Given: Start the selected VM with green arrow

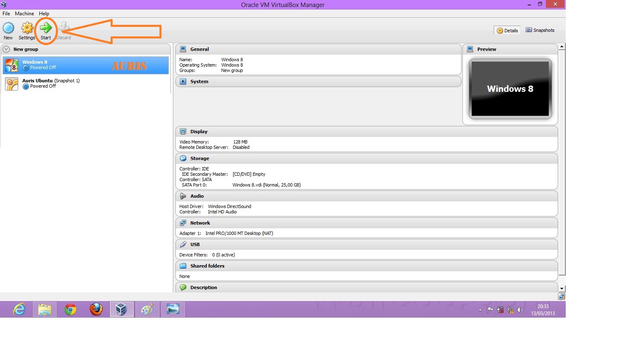Looking at the screenshot, I should pos(46,28).
